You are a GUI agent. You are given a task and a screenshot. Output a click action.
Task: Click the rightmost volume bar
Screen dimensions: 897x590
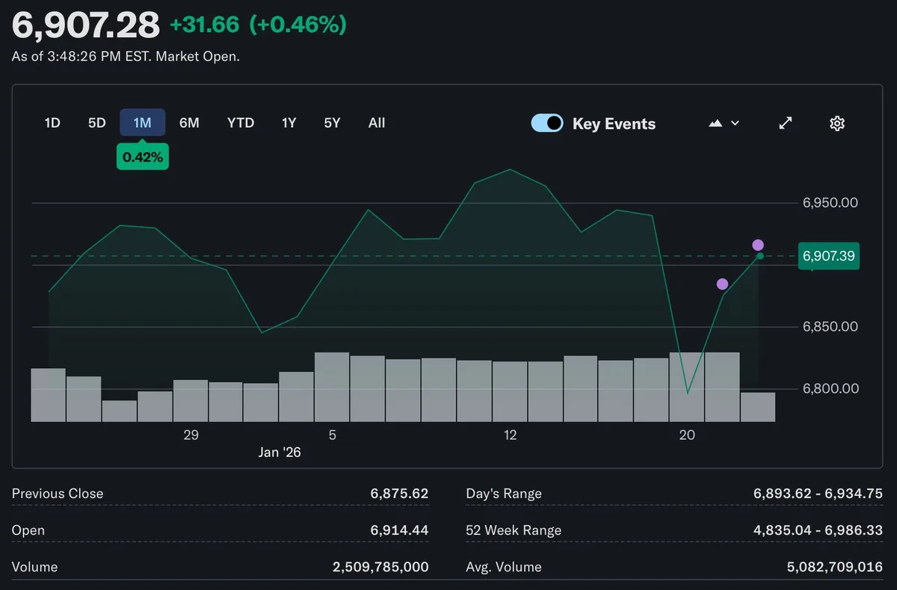point(758,407)
